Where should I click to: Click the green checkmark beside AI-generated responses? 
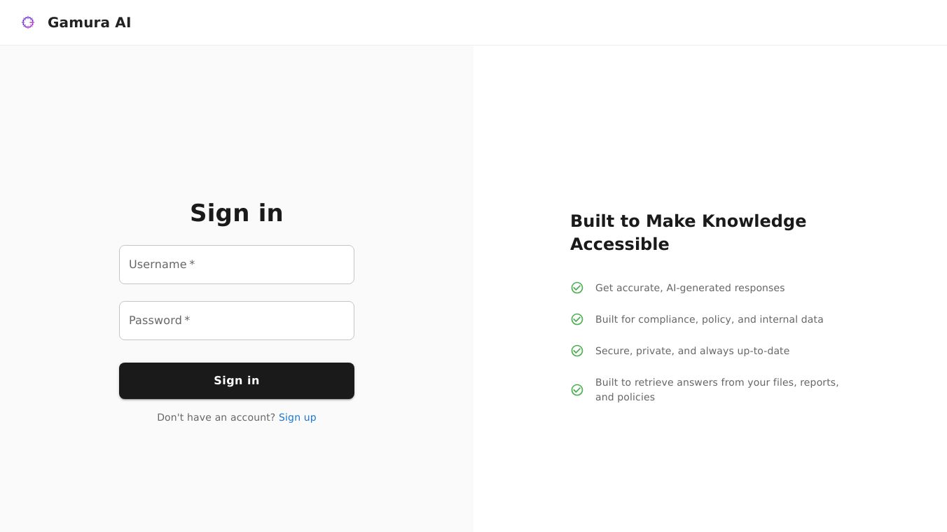click(x=577, y=288)
